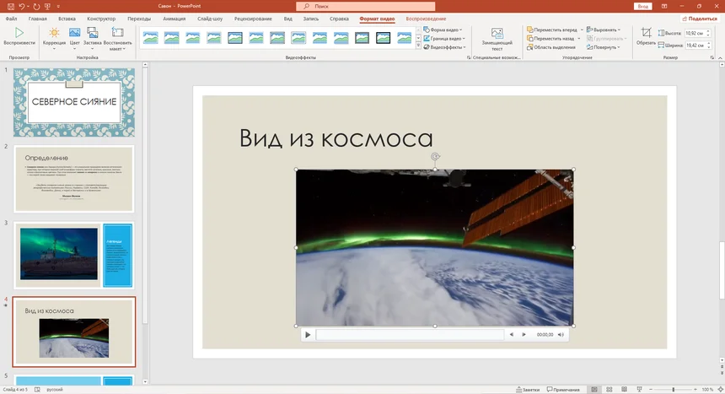This screenshot has height=394, width=725.
Task: Click the Поиск search box
Action: click(365, 7)
